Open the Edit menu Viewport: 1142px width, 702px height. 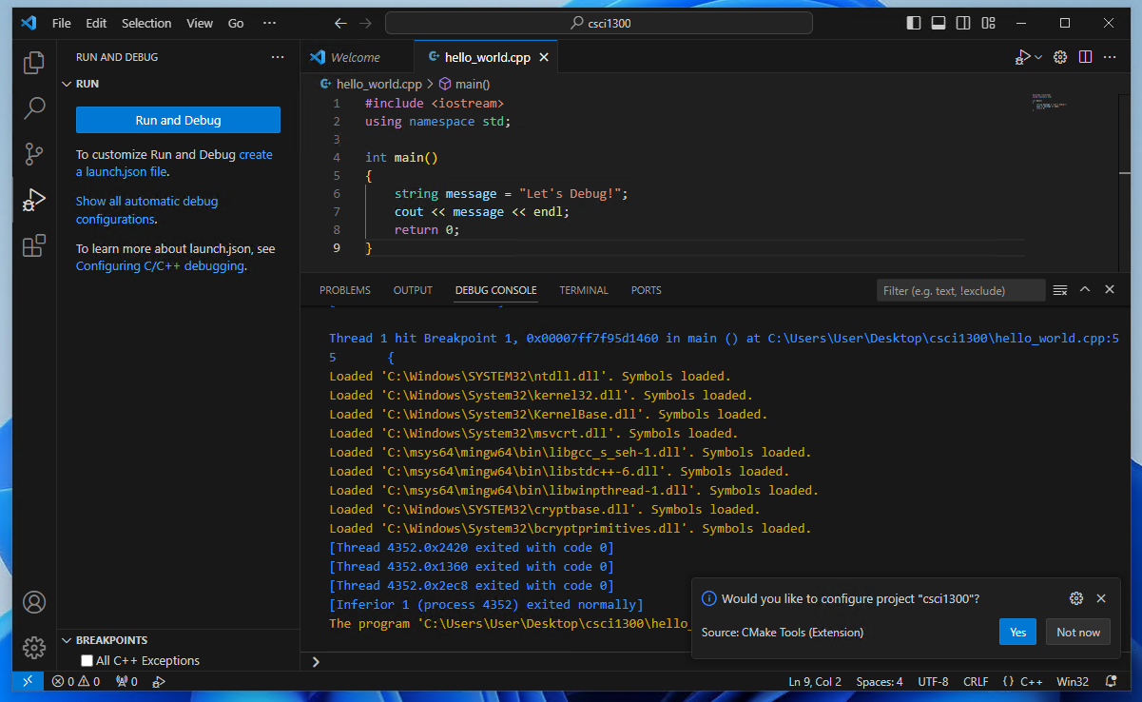pos(96,23)
